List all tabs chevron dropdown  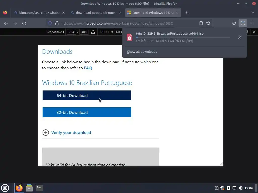click(253, 13)
